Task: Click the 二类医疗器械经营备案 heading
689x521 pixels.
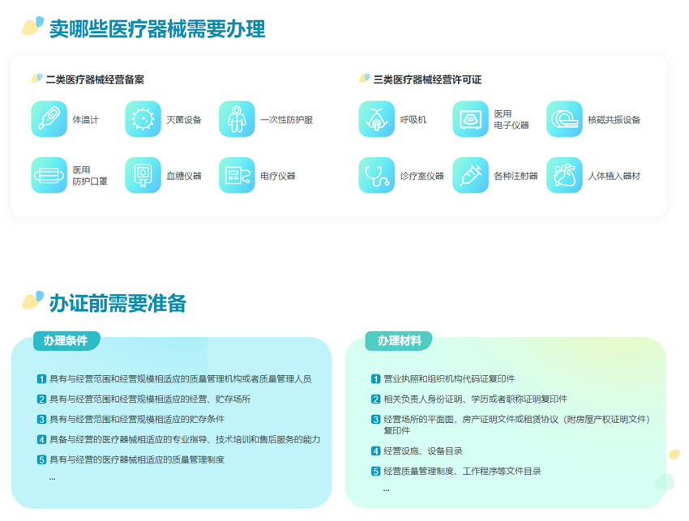Action: coord(95,79)
